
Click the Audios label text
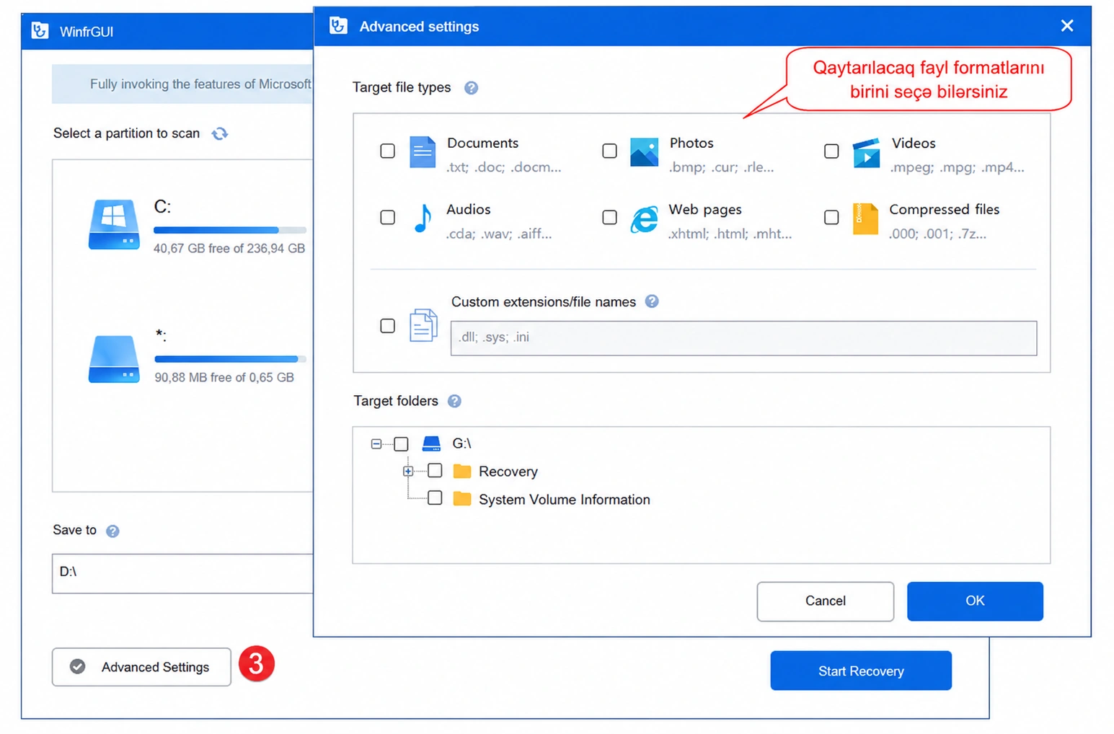(x=469, y=209)
